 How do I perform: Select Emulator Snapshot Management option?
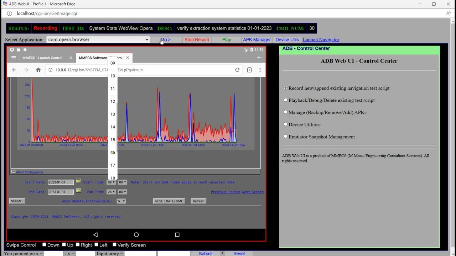tap(286, 136)
